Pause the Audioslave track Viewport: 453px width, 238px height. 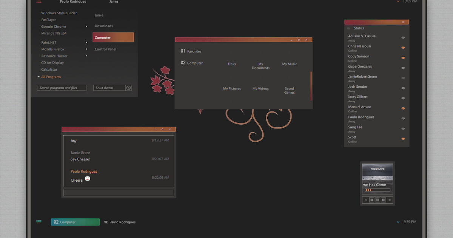[377, 200]
